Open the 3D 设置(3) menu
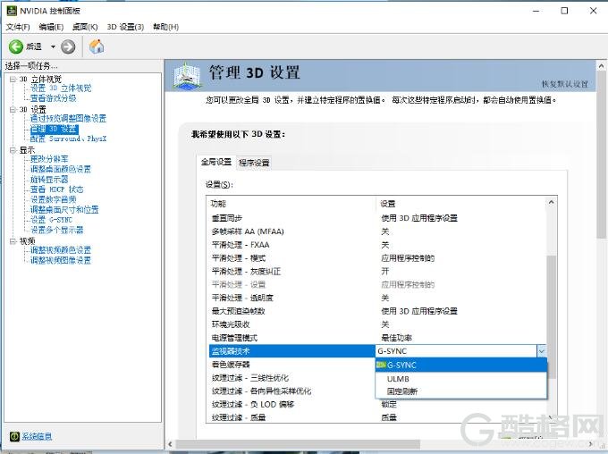 pos(125,27)
